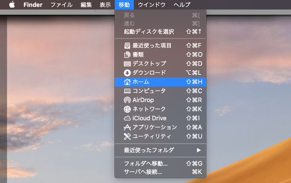
Task: Open the Finder menu
Action: (x=33, y=5)
